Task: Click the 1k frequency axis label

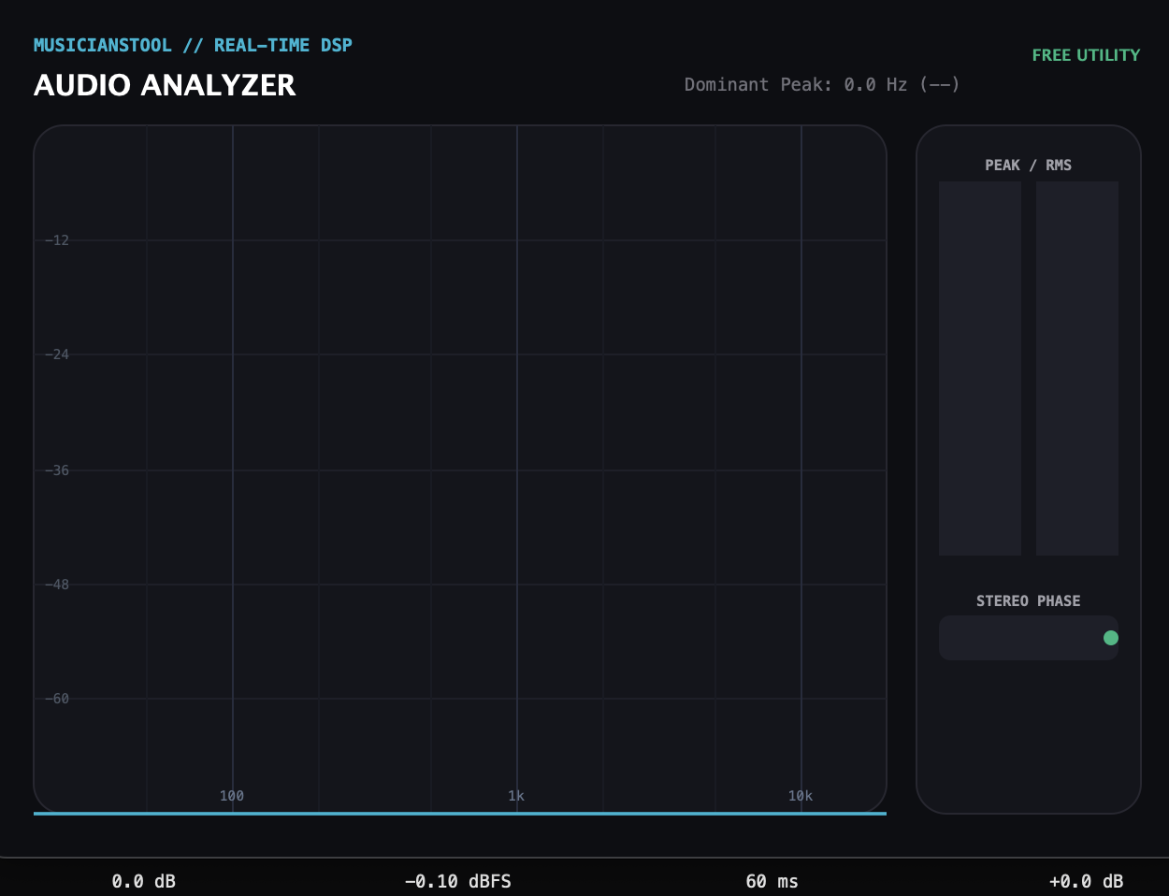Action: click(x=516, y=796)
